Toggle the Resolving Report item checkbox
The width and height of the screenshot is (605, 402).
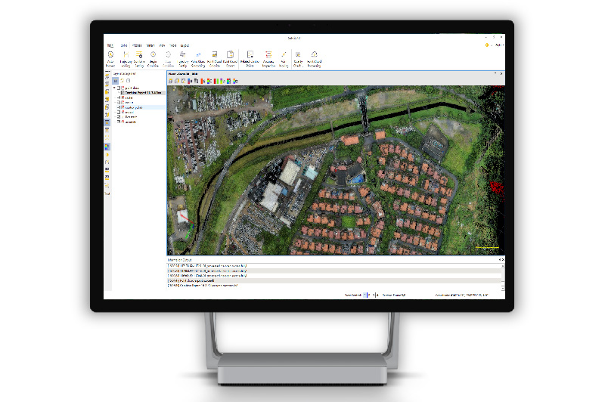(x=123, y=93)
